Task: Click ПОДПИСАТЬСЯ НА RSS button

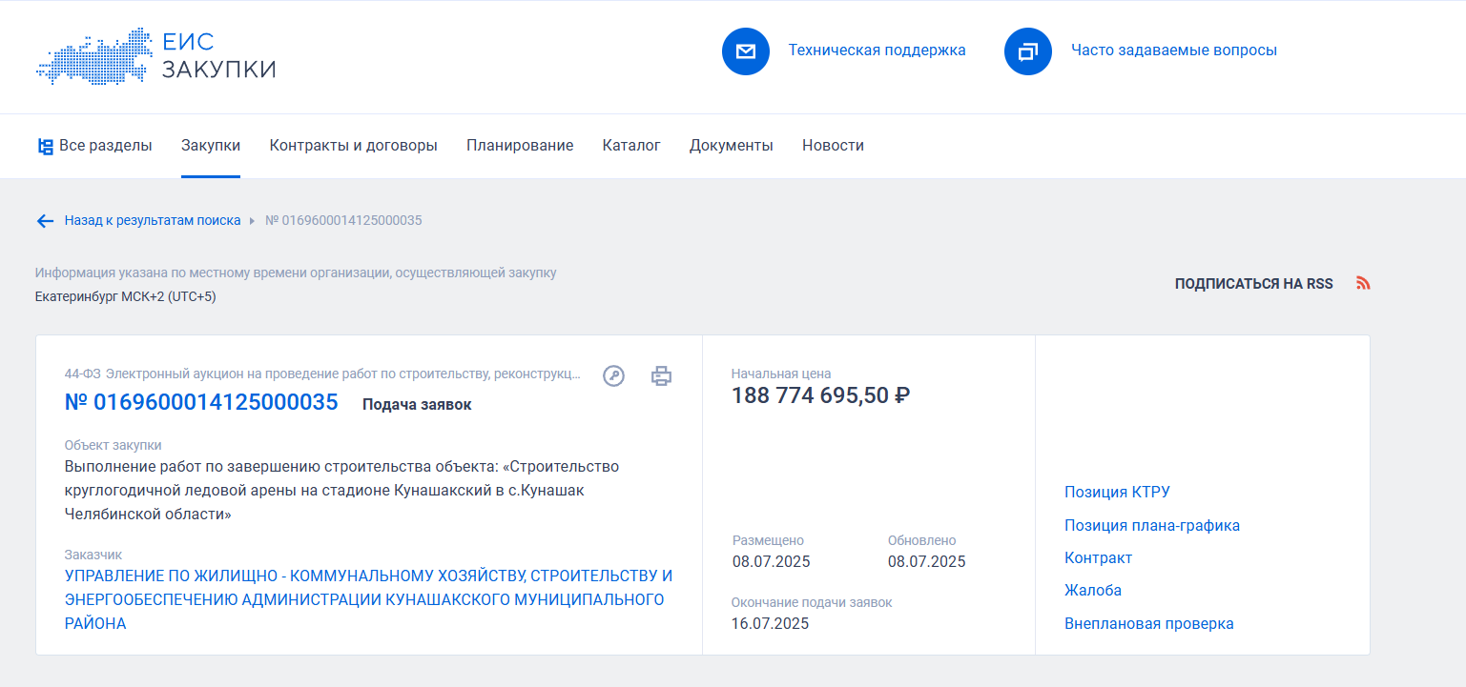Action: (1253, 284)
